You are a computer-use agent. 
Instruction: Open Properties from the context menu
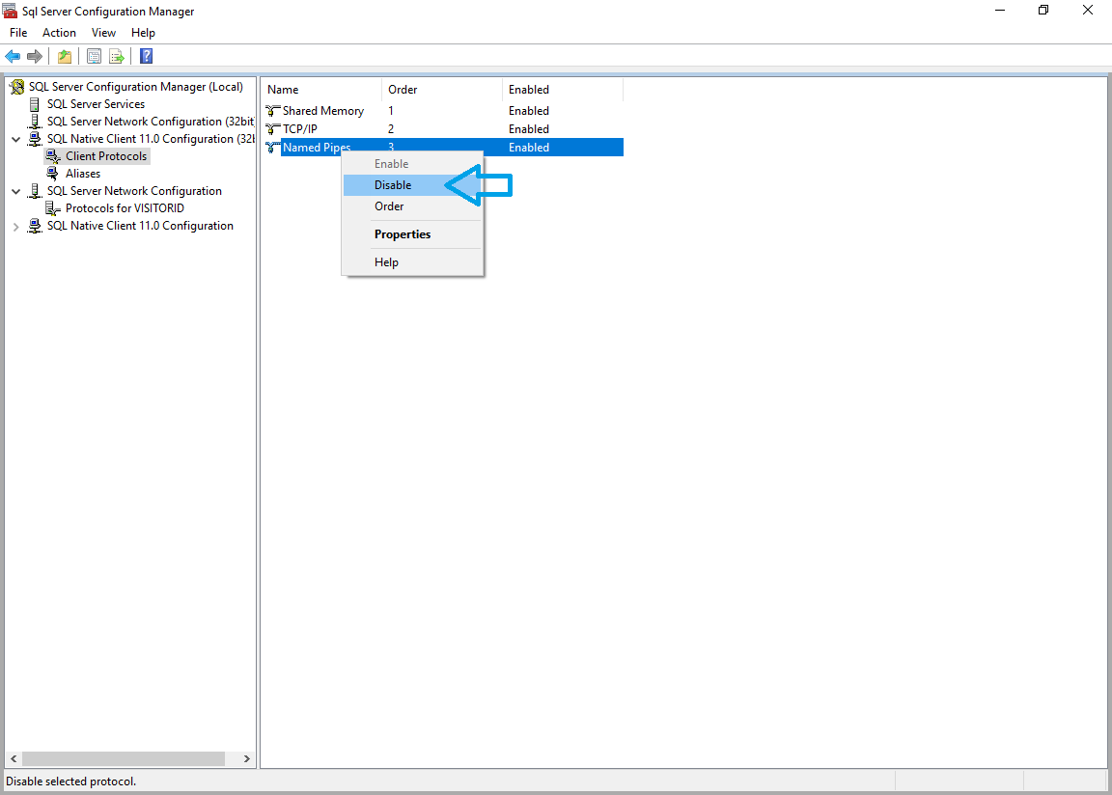(403, 234)
